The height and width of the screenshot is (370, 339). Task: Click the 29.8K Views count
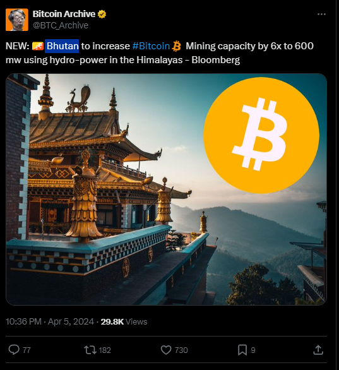124,321
